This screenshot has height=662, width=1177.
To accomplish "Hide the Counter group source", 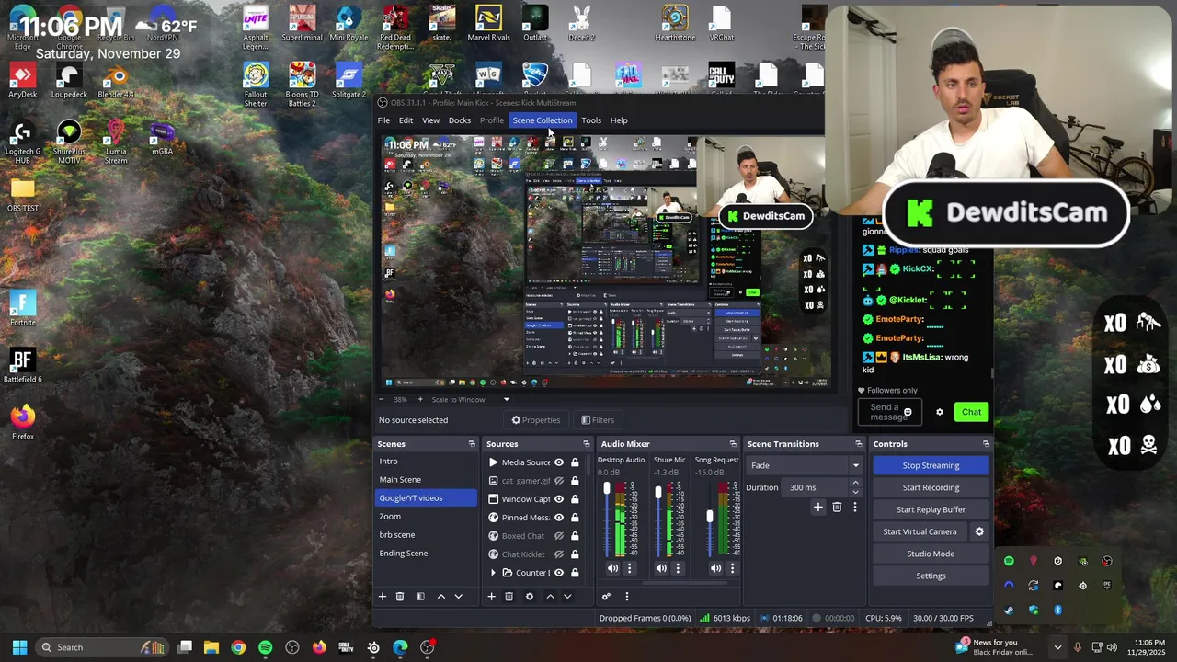I will coord(558,573).
